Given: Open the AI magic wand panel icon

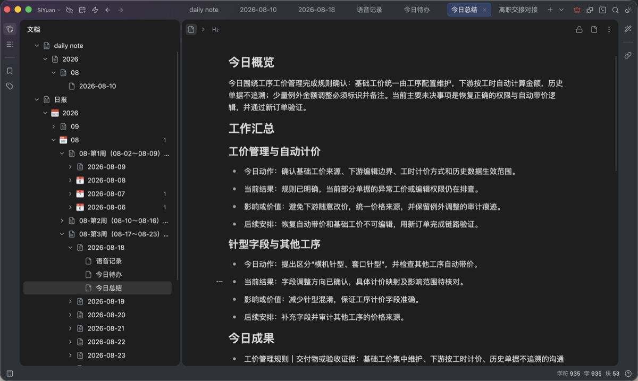Looking at the screenshot, I should 628,29.
